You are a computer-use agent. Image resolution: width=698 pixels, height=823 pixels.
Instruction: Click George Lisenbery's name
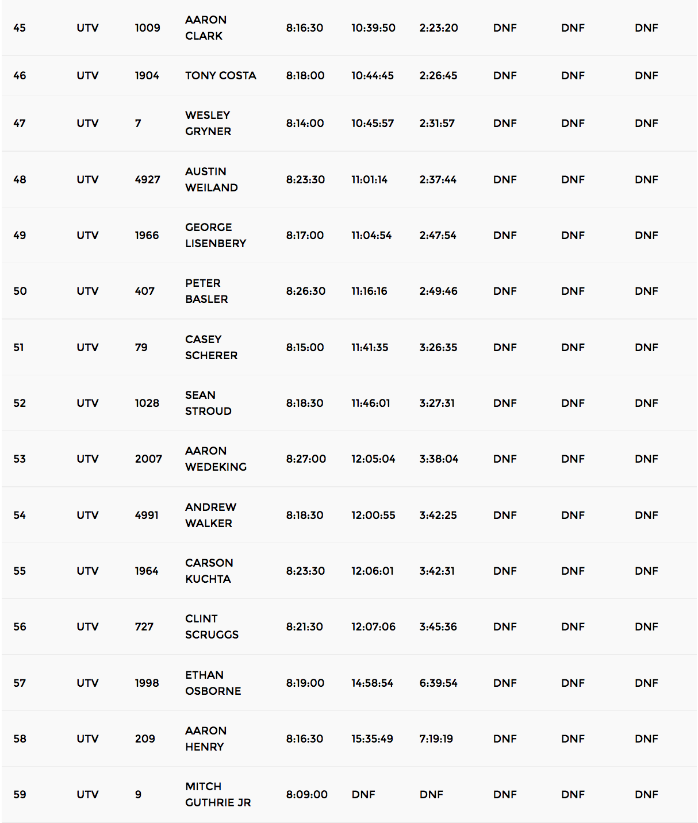tap(216, 235)
